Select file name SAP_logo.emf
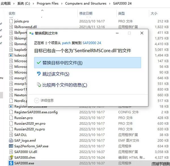 [x=25, y=141]
